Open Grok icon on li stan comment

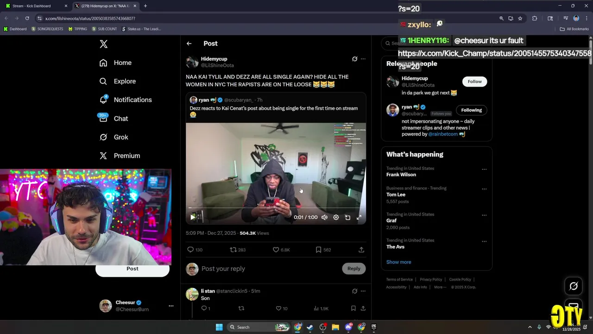pos(355,291)
